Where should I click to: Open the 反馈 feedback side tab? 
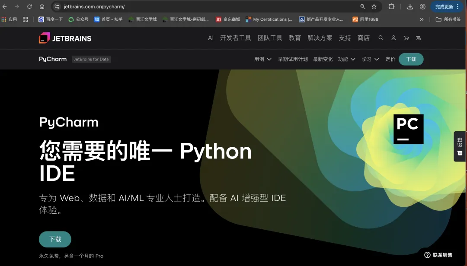point(460,146)
